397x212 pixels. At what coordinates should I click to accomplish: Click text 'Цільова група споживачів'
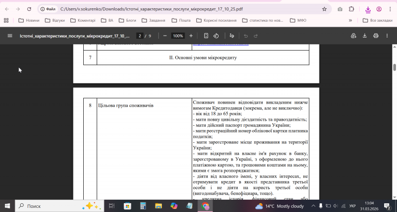(126, 105)
